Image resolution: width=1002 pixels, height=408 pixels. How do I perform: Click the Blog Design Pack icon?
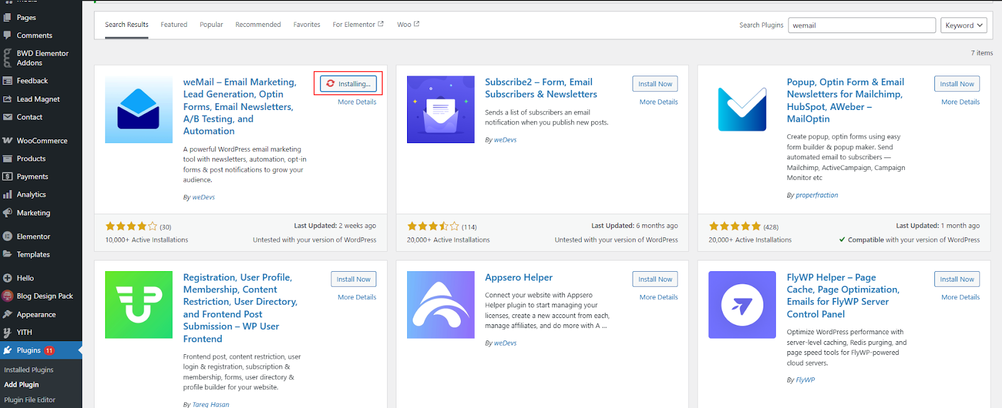(x=8, y=296)
